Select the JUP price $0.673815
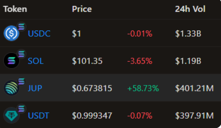The width and height of the screenshot is (221, 128). point(92,88)
